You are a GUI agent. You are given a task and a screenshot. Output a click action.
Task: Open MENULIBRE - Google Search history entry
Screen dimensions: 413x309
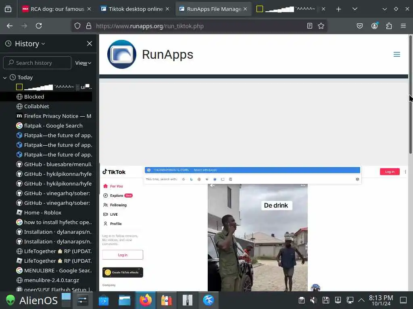[x=46, y=271]
